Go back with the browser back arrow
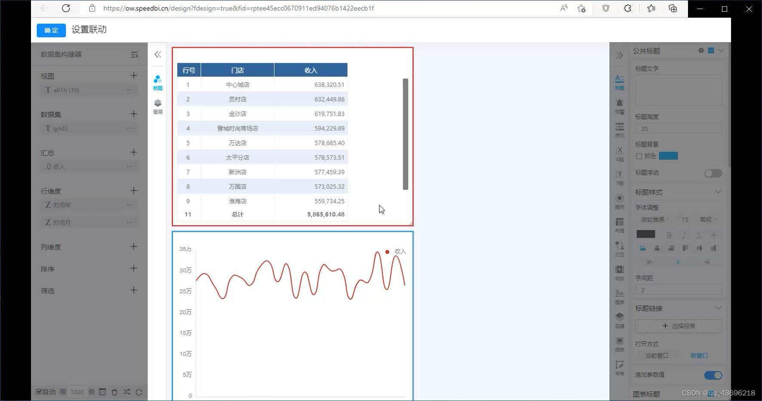This screenshot has width=762, height=401. [45, 8]
